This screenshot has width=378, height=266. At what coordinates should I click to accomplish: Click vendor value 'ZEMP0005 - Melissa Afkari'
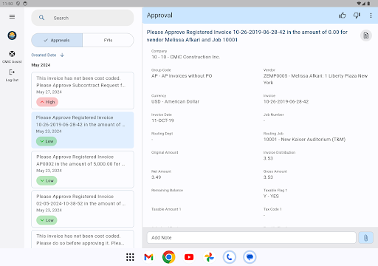[x=315, y=79]
